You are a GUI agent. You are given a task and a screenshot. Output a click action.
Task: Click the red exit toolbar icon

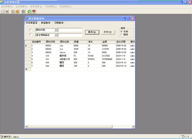pos(34,11)
